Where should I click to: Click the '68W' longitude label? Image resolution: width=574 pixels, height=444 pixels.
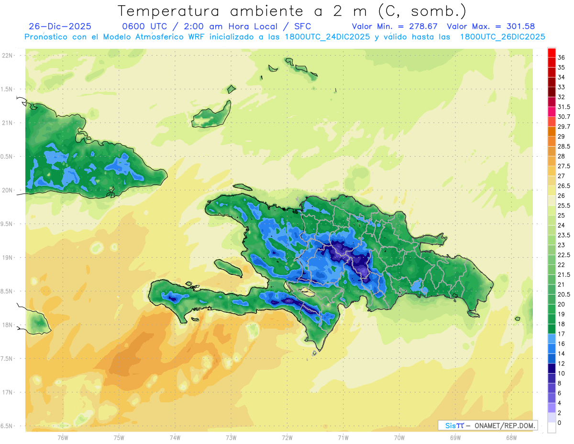point(511,438)
